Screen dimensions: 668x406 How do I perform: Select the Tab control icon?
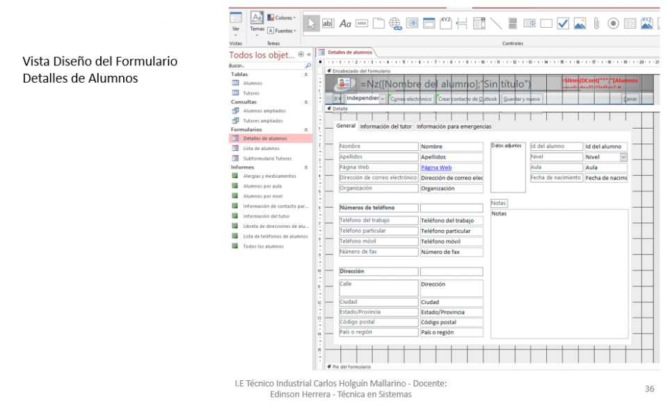coord(379,23)
